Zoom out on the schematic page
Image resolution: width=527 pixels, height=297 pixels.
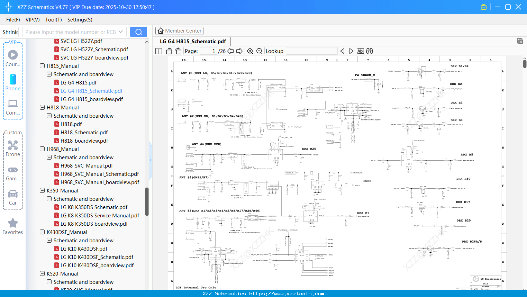coord(259,51)
